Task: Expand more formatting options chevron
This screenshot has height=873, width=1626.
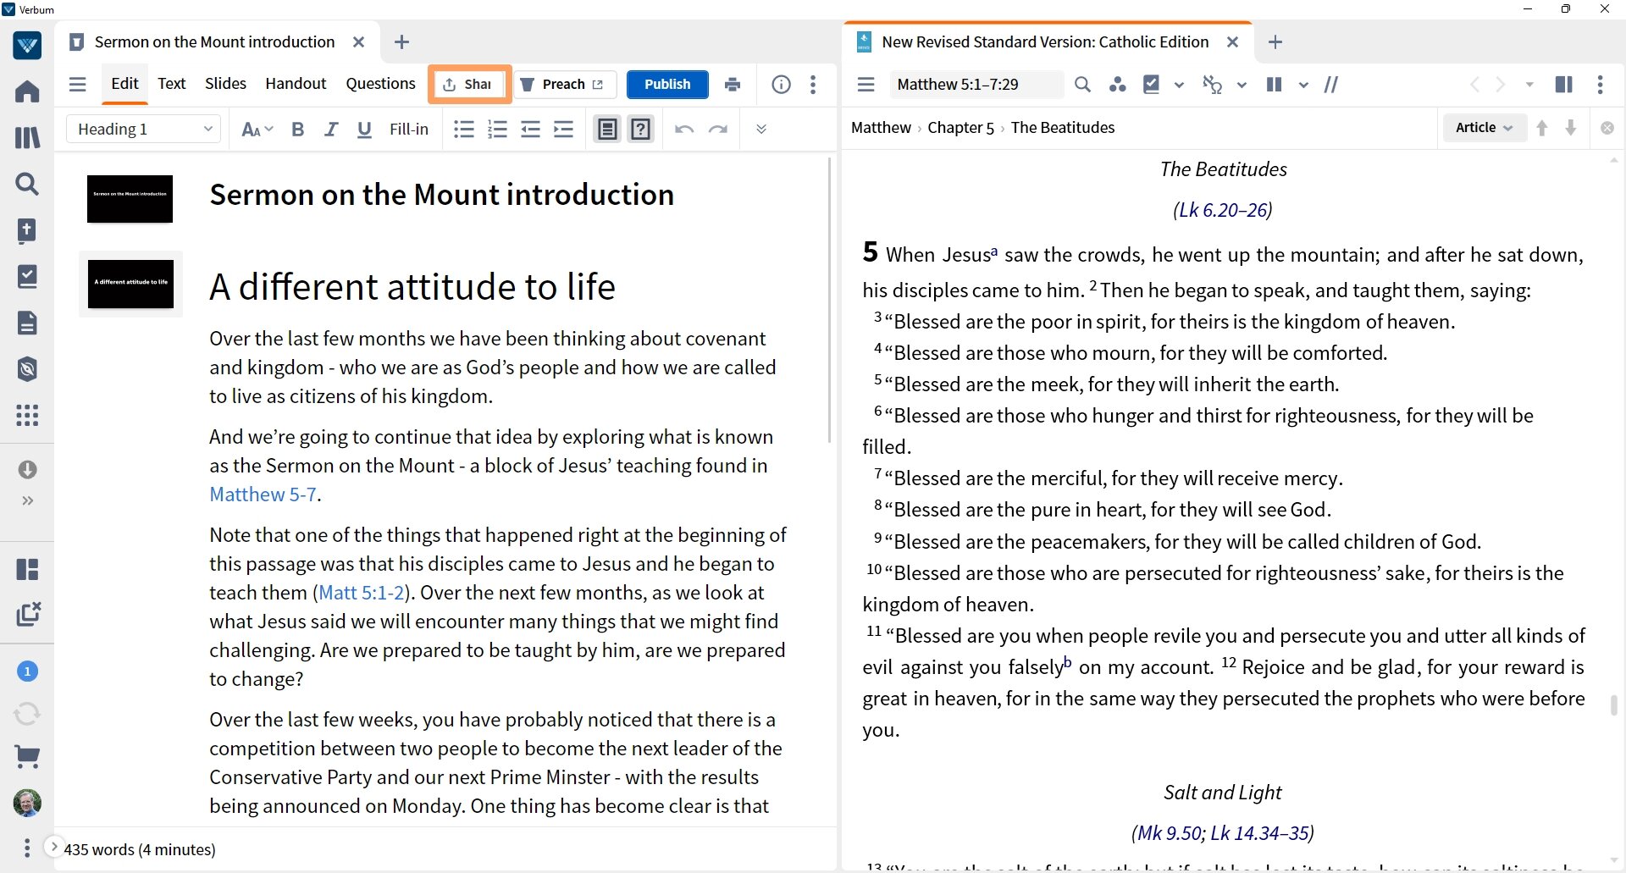Action: click(761, 129)
